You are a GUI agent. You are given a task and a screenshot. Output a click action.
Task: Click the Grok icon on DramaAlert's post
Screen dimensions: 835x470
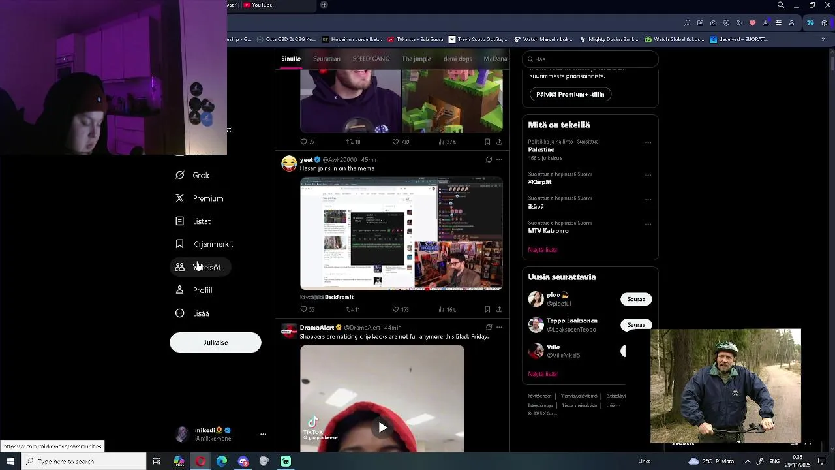489,327
